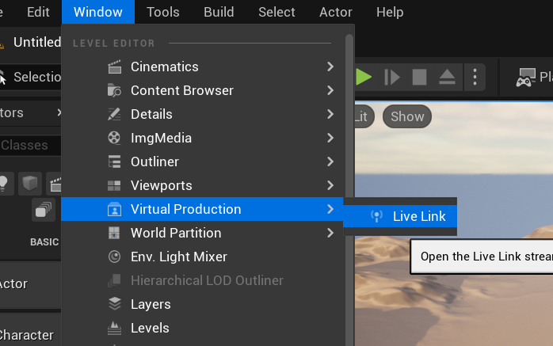Click the Live Link antenna icon

(x=376, y=216)
